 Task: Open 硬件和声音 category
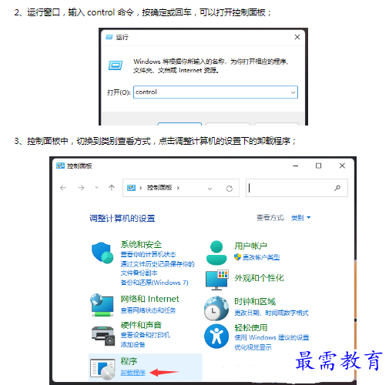(141, 325)
